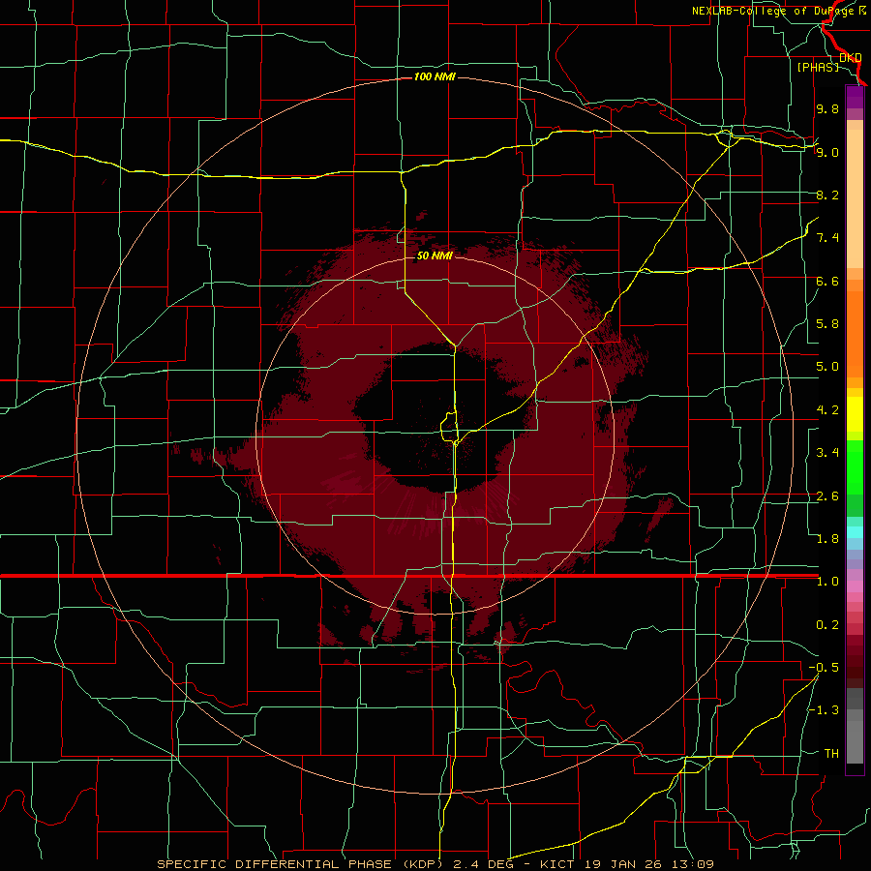Click the DKD label above the color bar
871x871 pixels.
[851, 57]
